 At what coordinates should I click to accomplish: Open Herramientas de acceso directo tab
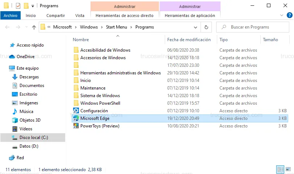[125, 16]
